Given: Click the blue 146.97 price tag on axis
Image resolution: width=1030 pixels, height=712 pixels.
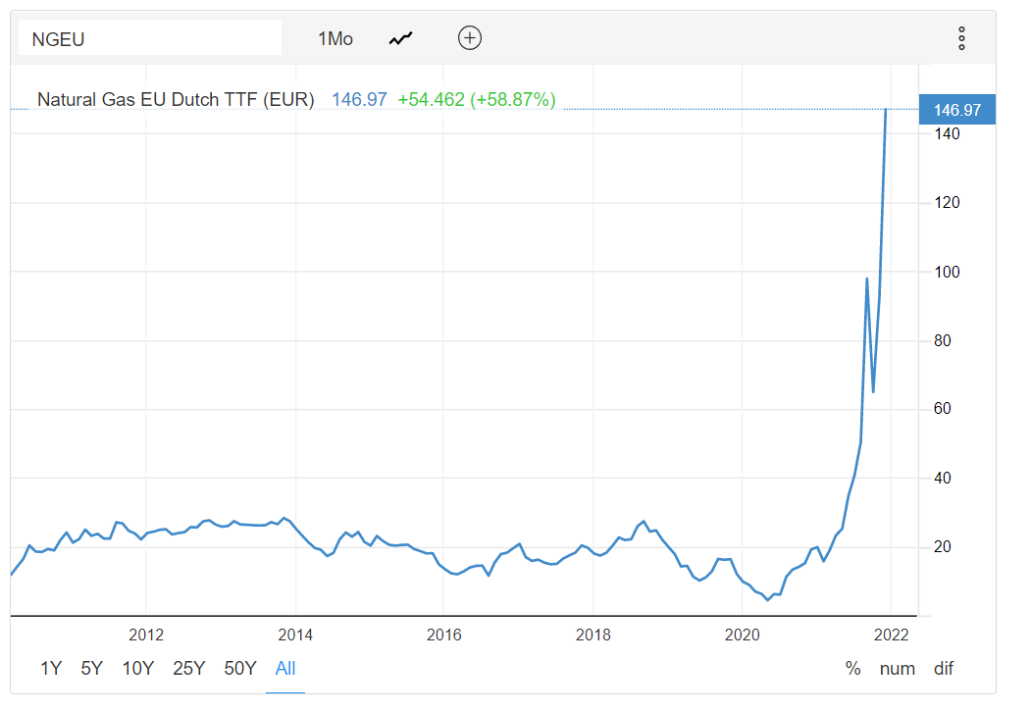Looking at the screenshot, I should pyautogui.click(x=957, y=110).
